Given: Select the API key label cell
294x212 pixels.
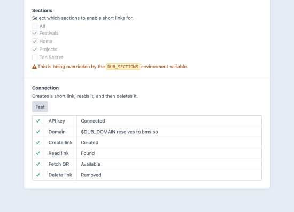Looking at the screenshot, I should pyautogui.click(x=60, y=121).
